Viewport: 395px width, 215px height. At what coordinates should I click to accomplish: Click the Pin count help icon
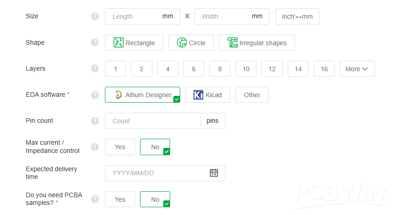(95, 121)
